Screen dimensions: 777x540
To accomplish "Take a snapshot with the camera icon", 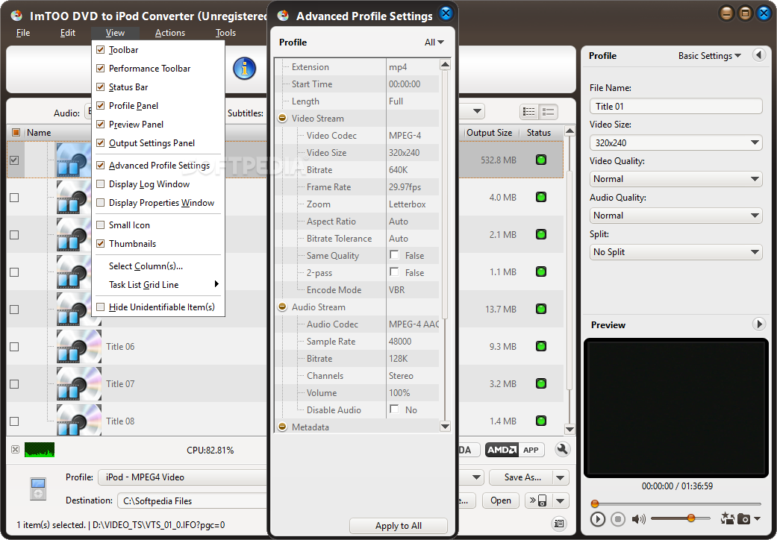I will point(743,518).
